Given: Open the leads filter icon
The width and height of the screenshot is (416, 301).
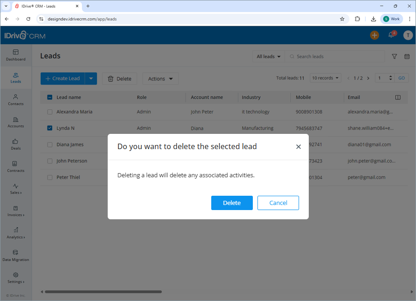Looking at the screenshot, I should click(x=394, y=56).
